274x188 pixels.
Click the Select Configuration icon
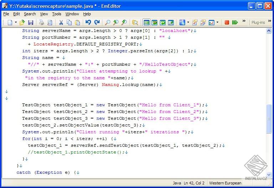click(x=182, y=22)
